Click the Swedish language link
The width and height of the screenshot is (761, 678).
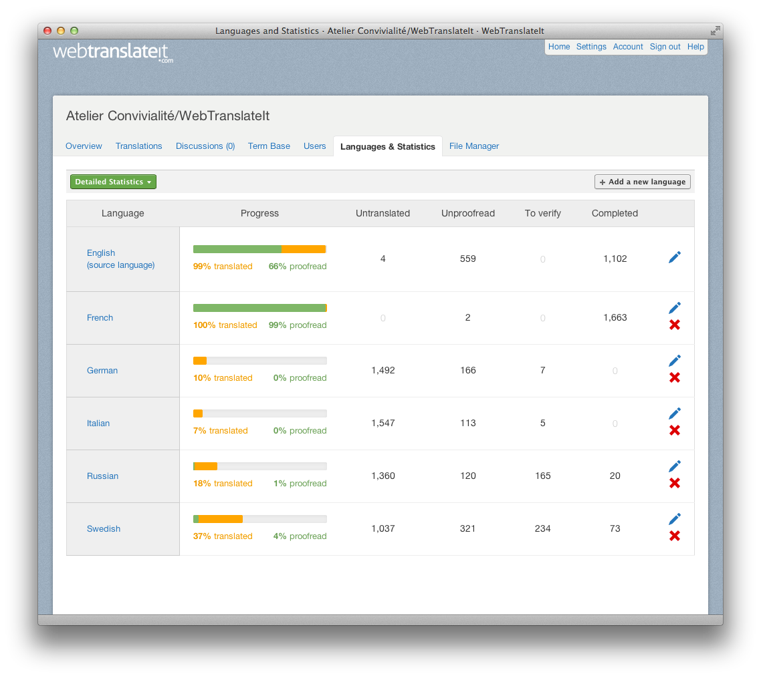(104, 529)
